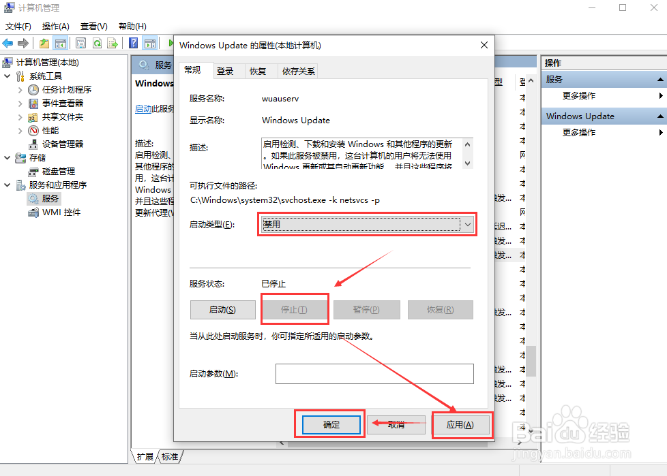Click the 计算机管理 title bar app icon

[9, 7]
